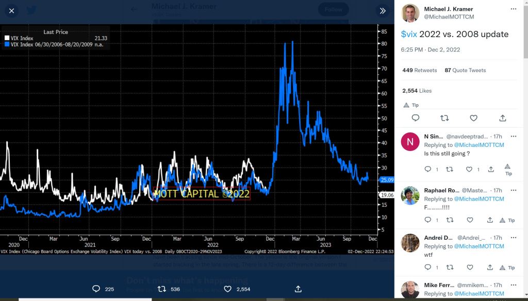View the 449 Retweets list
The image size is (528, 301).
419,70
